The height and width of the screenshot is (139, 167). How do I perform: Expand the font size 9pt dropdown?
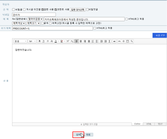point(32,41)
